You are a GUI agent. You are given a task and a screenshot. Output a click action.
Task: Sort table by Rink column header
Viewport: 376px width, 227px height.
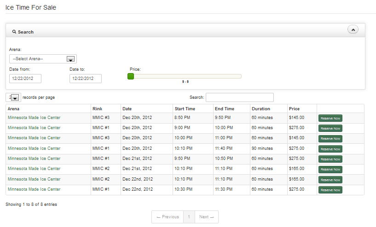coord(106,109)
